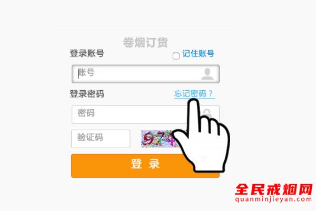Focus the 密码 input field
Viewport: 316px width, 211px height.
coord(145,114)
